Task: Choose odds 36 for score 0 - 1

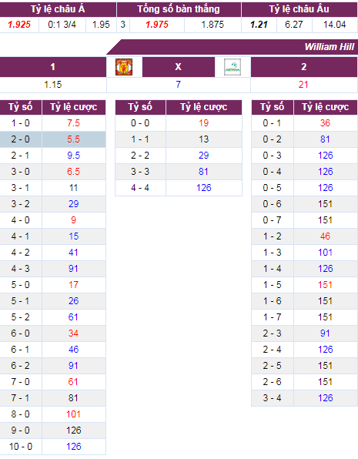Action: [325, 123]
